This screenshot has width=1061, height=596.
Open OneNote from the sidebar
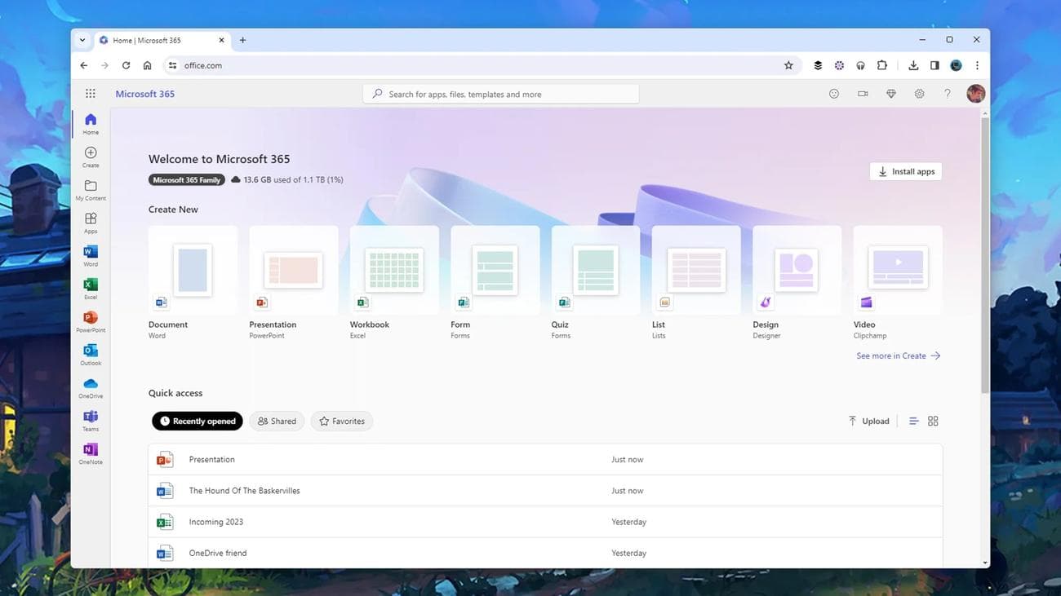(90, 454)
